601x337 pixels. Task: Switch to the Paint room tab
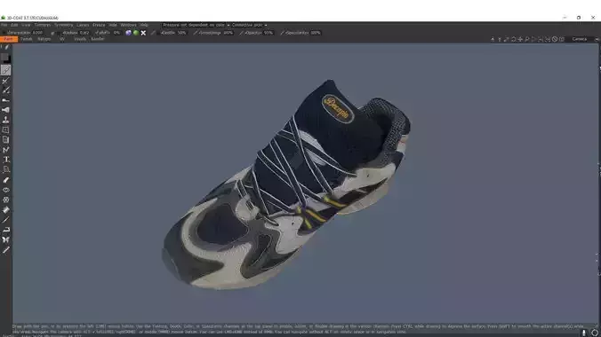coord(8,39)
